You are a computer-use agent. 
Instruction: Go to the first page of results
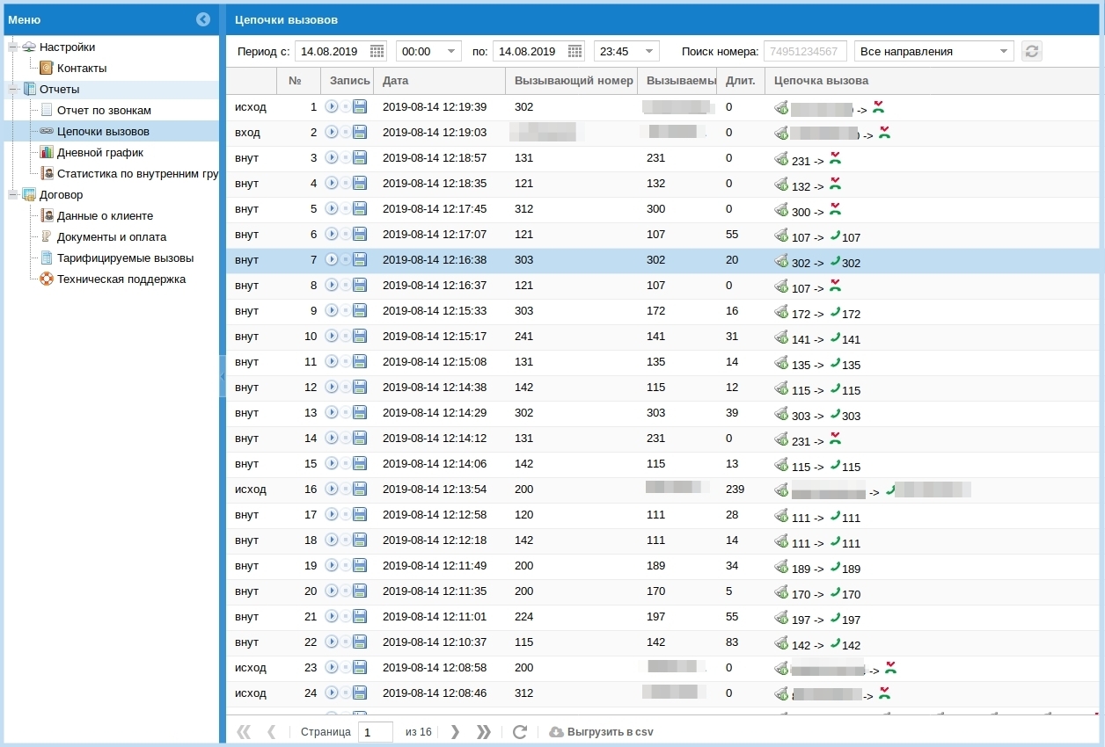pos(244,731)
